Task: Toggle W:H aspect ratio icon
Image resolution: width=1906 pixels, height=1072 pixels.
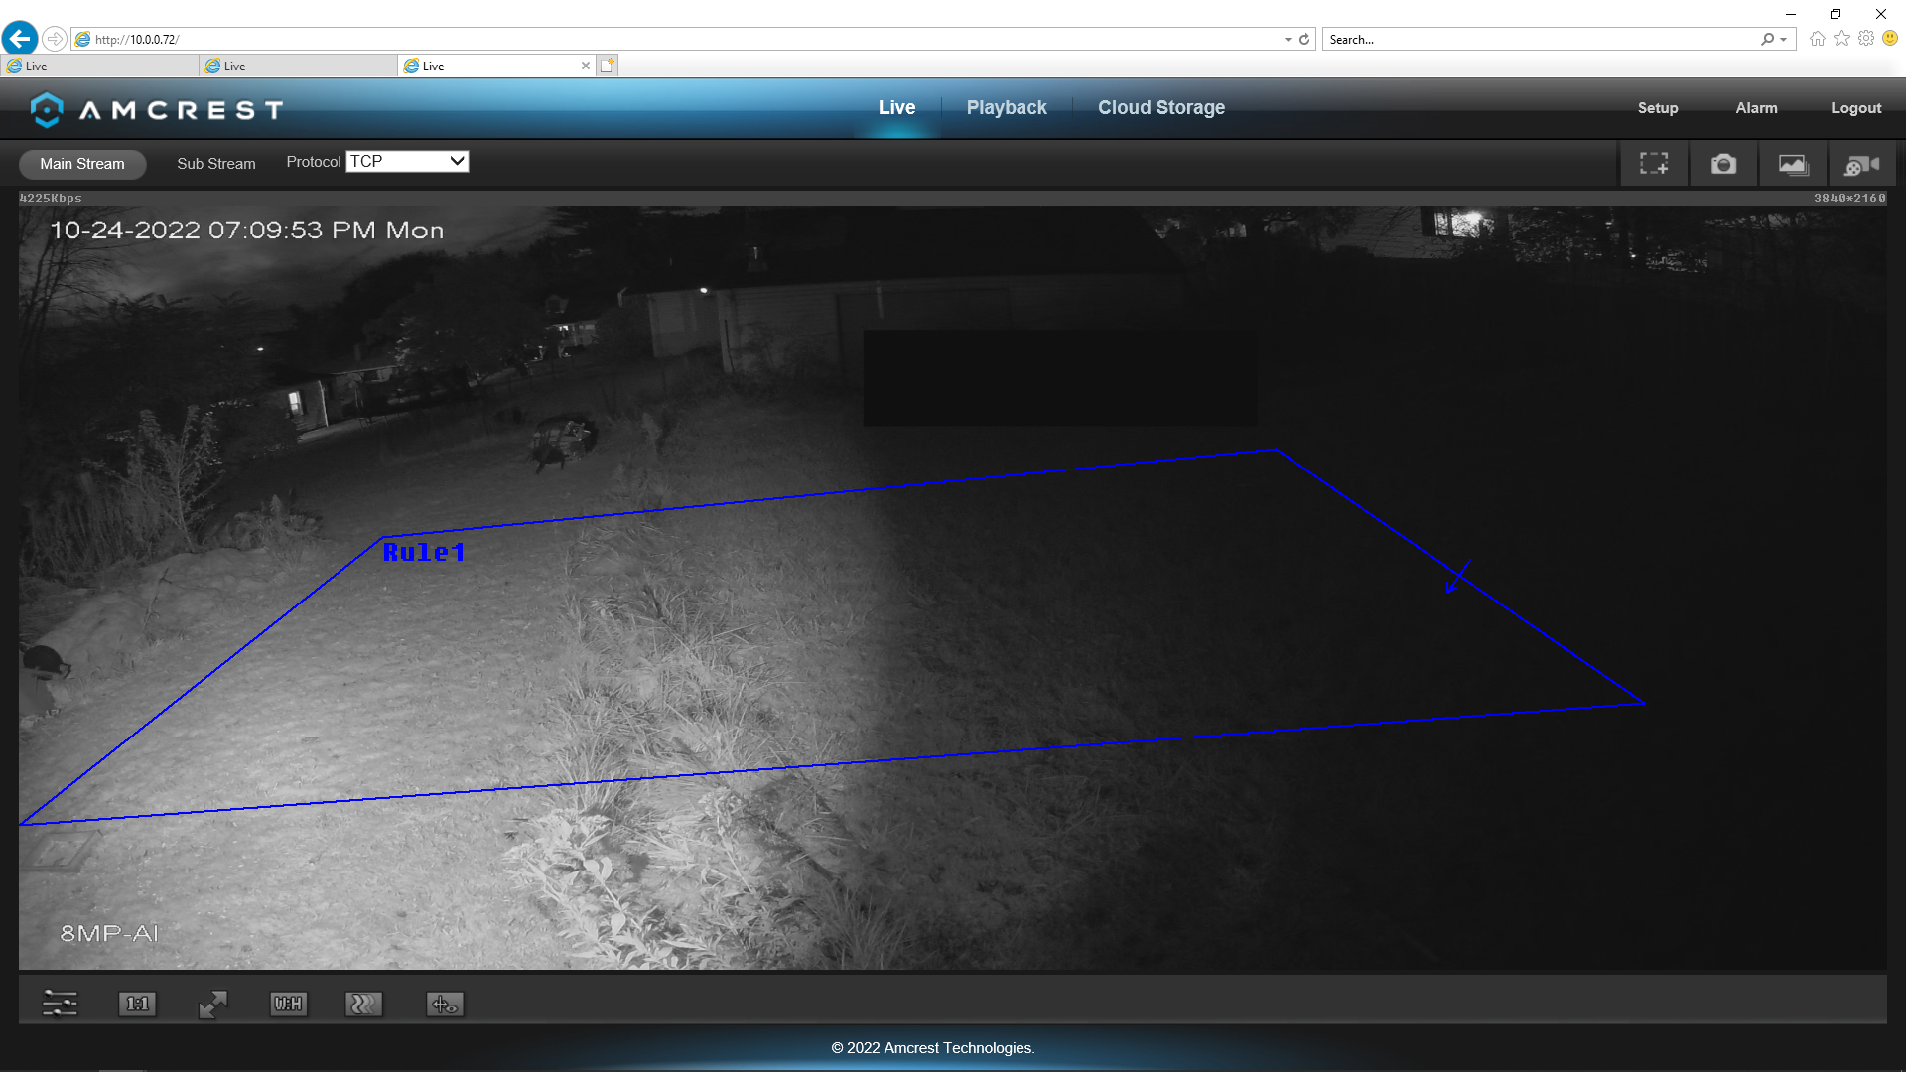Action: tap(288, 1004)
